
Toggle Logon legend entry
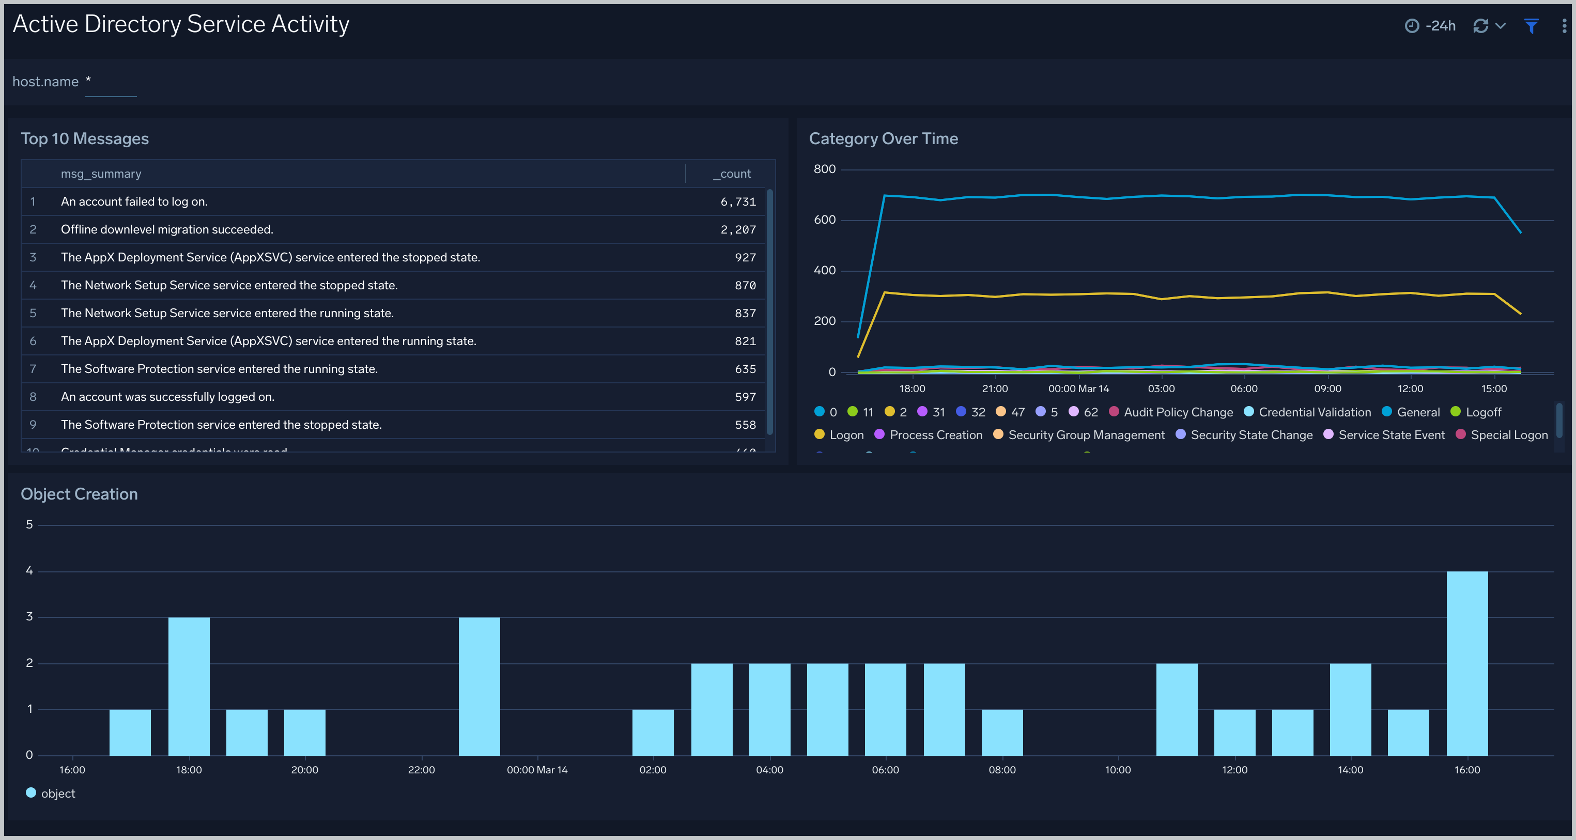click(x=839, y=434)
